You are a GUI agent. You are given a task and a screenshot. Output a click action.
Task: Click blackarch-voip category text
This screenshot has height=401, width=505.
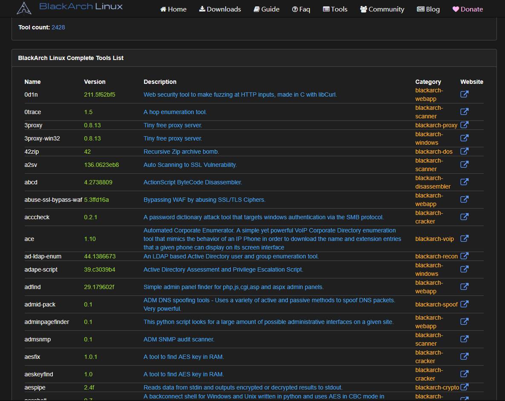coord(434,239)
